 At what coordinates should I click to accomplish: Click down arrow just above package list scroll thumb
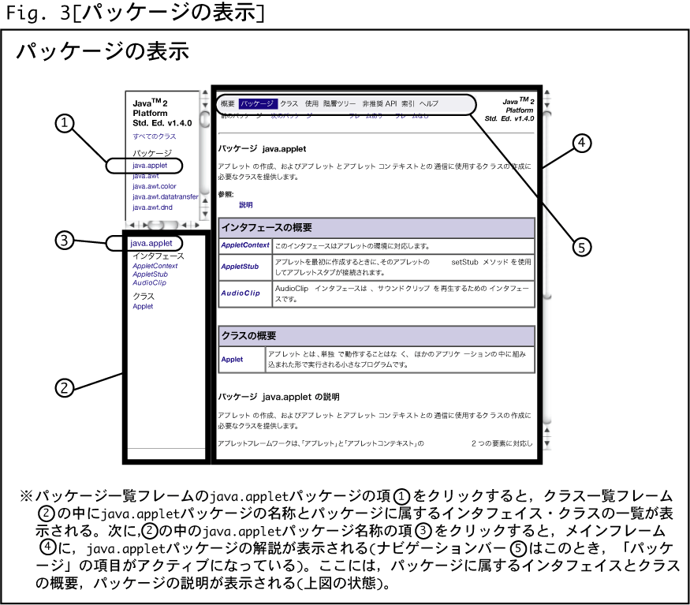204,105
